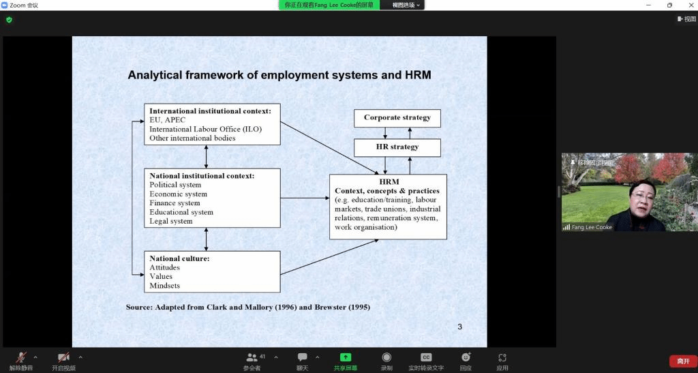Expand video options arrow beside camera
Viewport: 698px width, 373px height.
80,357
